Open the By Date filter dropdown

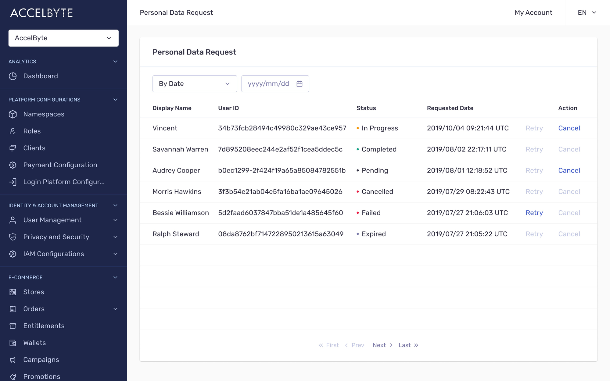click(x=195, y=84)
